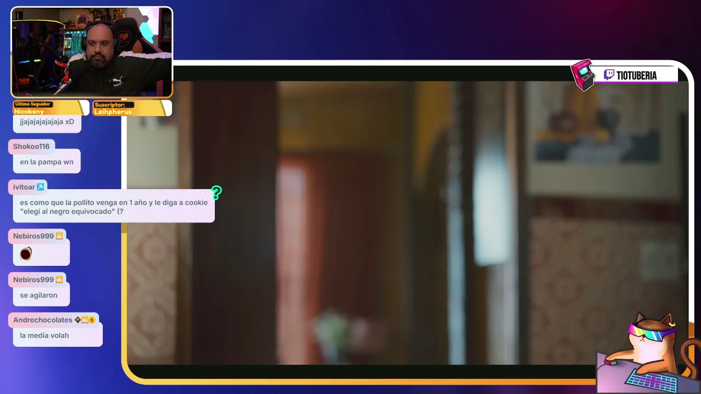Click the crown badge on the "se agilaron" message
701x394 pixels.
59,280
